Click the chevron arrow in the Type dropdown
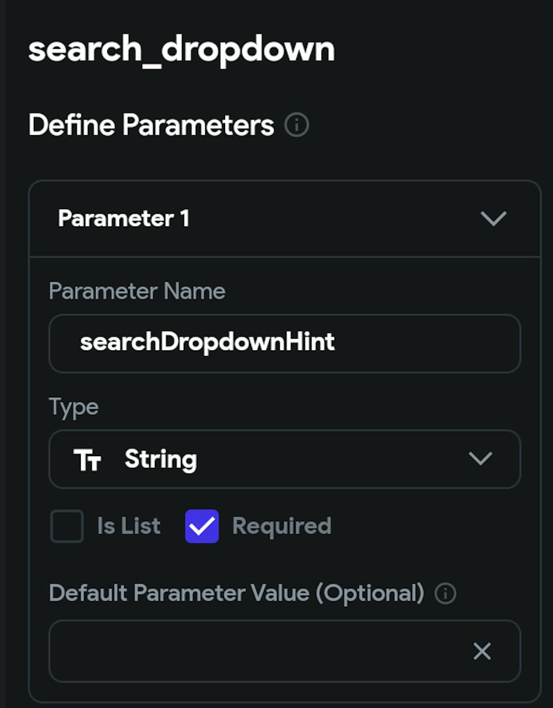The image size is (553, 708). [x=480, y=459]
